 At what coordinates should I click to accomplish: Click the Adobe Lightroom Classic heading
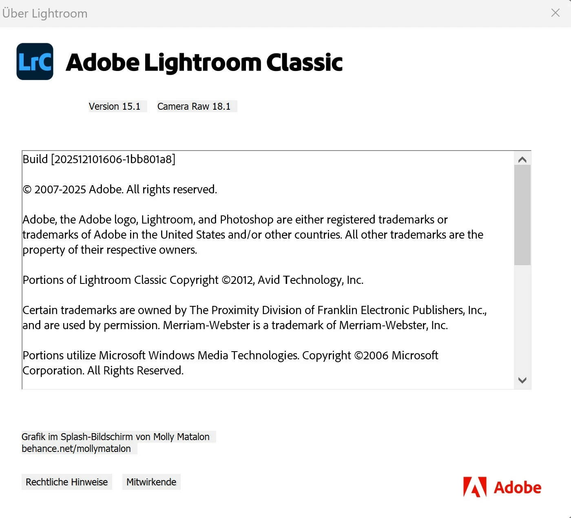pyautogui.click(x=204, y=62)
